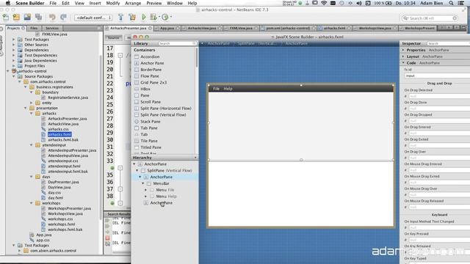Switch to the Files tab in NetBeans
The image size is (470, 264).
(34, 28)
